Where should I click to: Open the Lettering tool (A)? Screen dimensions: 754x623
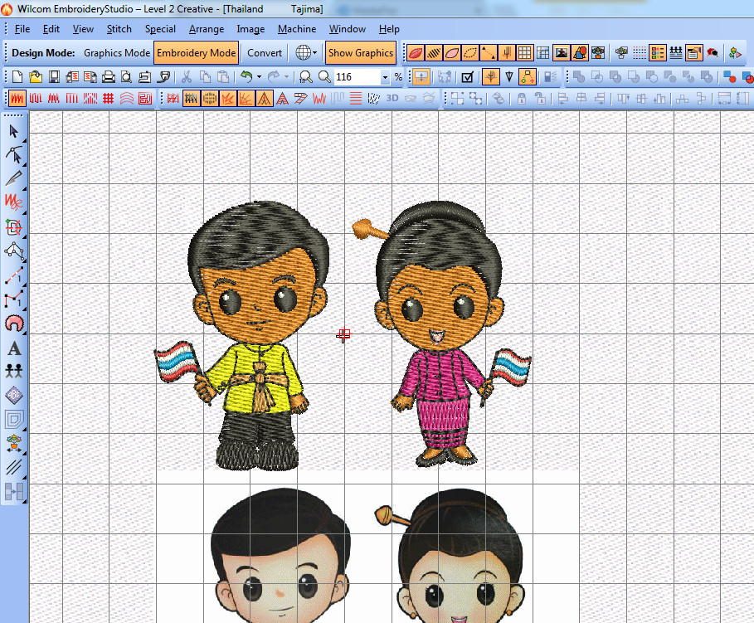pos(14,348)
